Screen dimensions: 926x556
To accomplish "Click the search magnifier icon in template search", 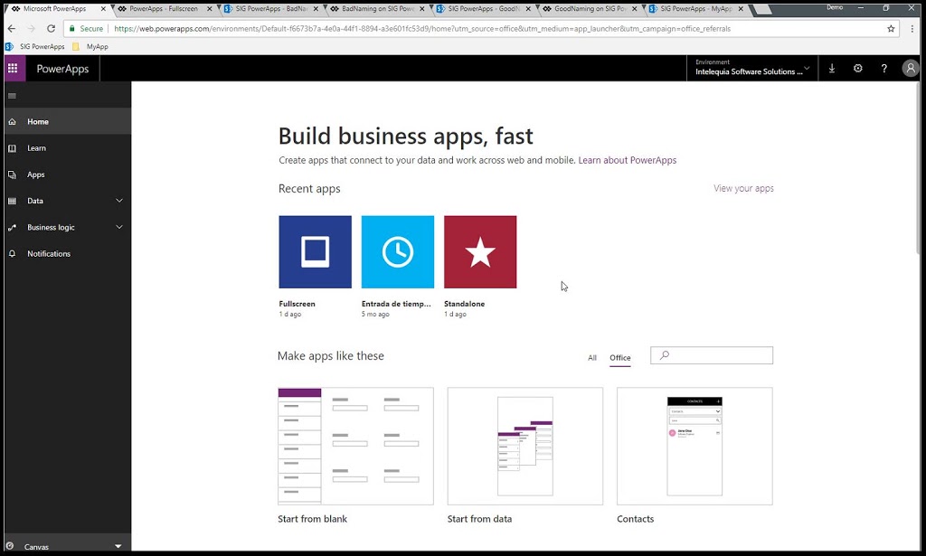I will (665, 355).
